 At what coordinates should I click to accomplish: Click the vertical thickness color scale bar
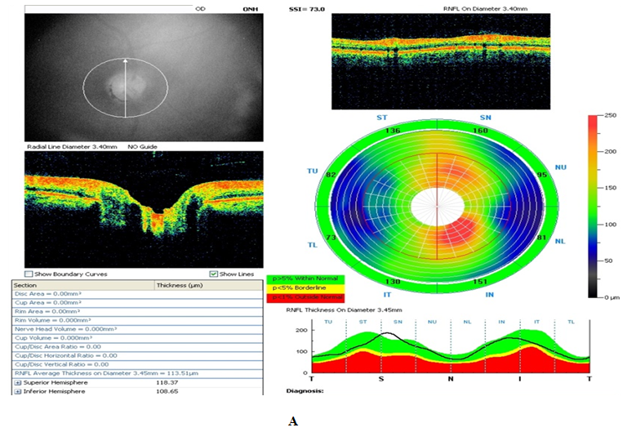[594, 206]
